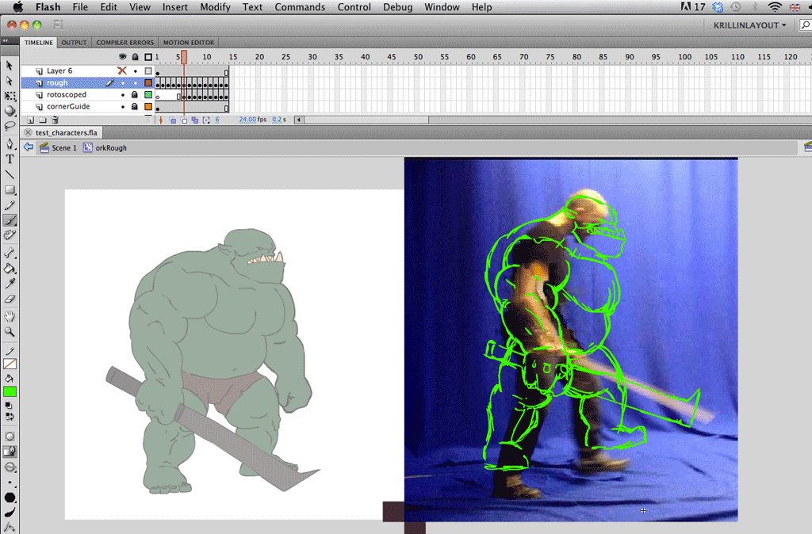This screenshot has height=534, width=812.
Task: Click the green fill color swatch
Action: (x=10, y=391)
